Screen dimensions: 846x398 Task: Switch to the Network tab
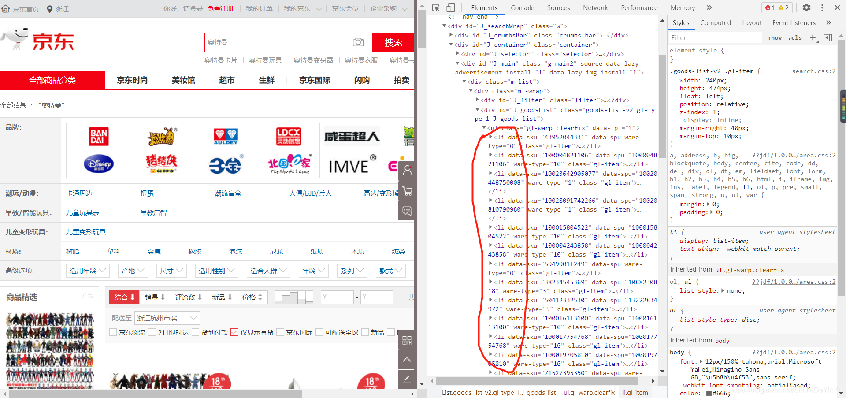595,7
